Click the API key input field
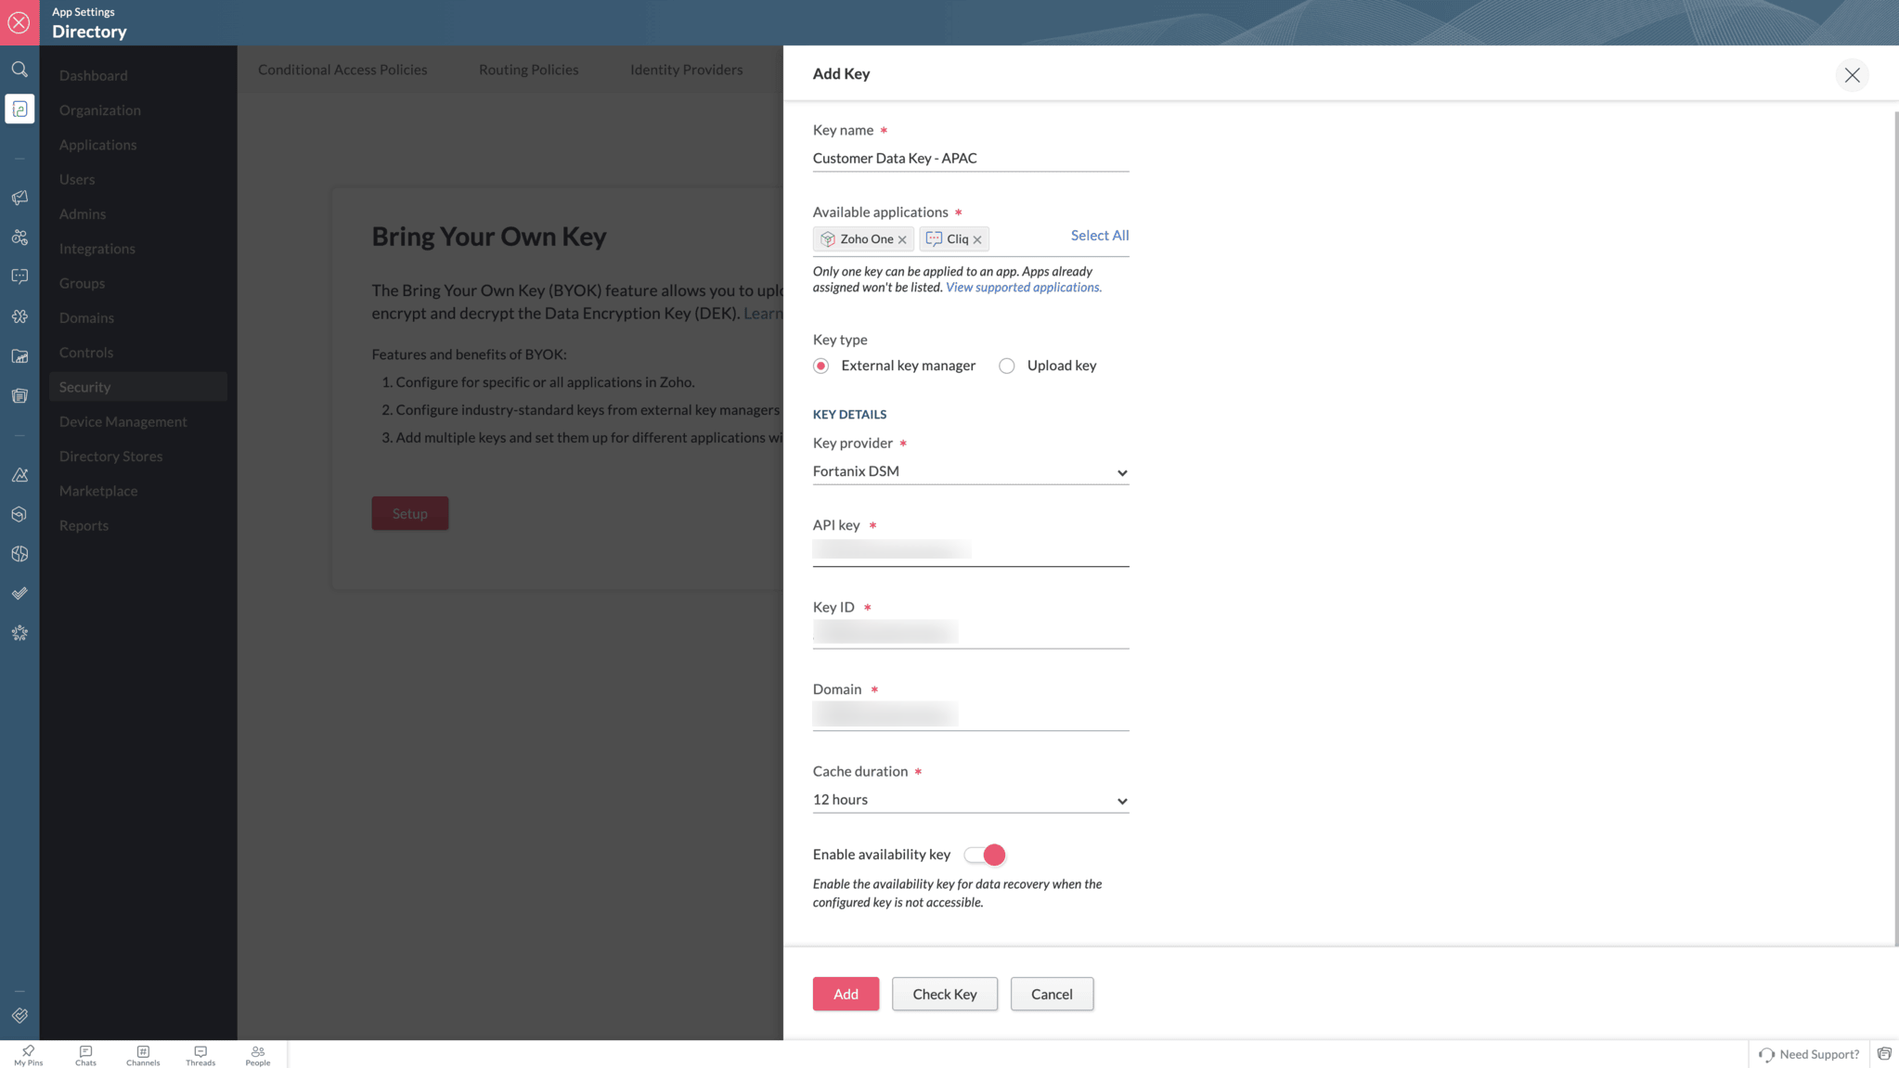Image resolution: width=1899 pixels, height=1068 pixels. (970, 551)
